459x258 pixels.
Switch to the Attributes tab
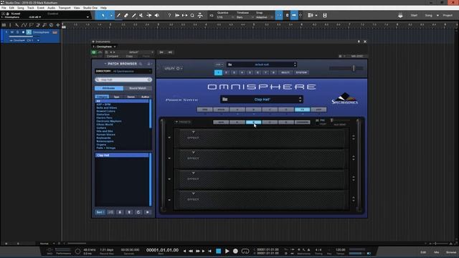click(x=109, y=88)
